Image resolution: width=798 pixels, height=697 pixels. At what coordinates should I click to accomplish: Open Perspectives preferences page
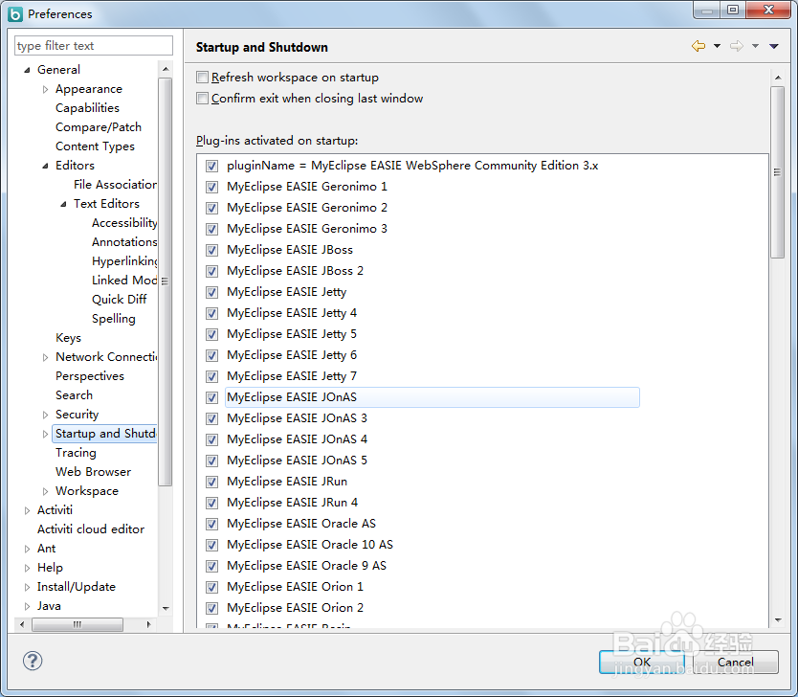(90, 376)
